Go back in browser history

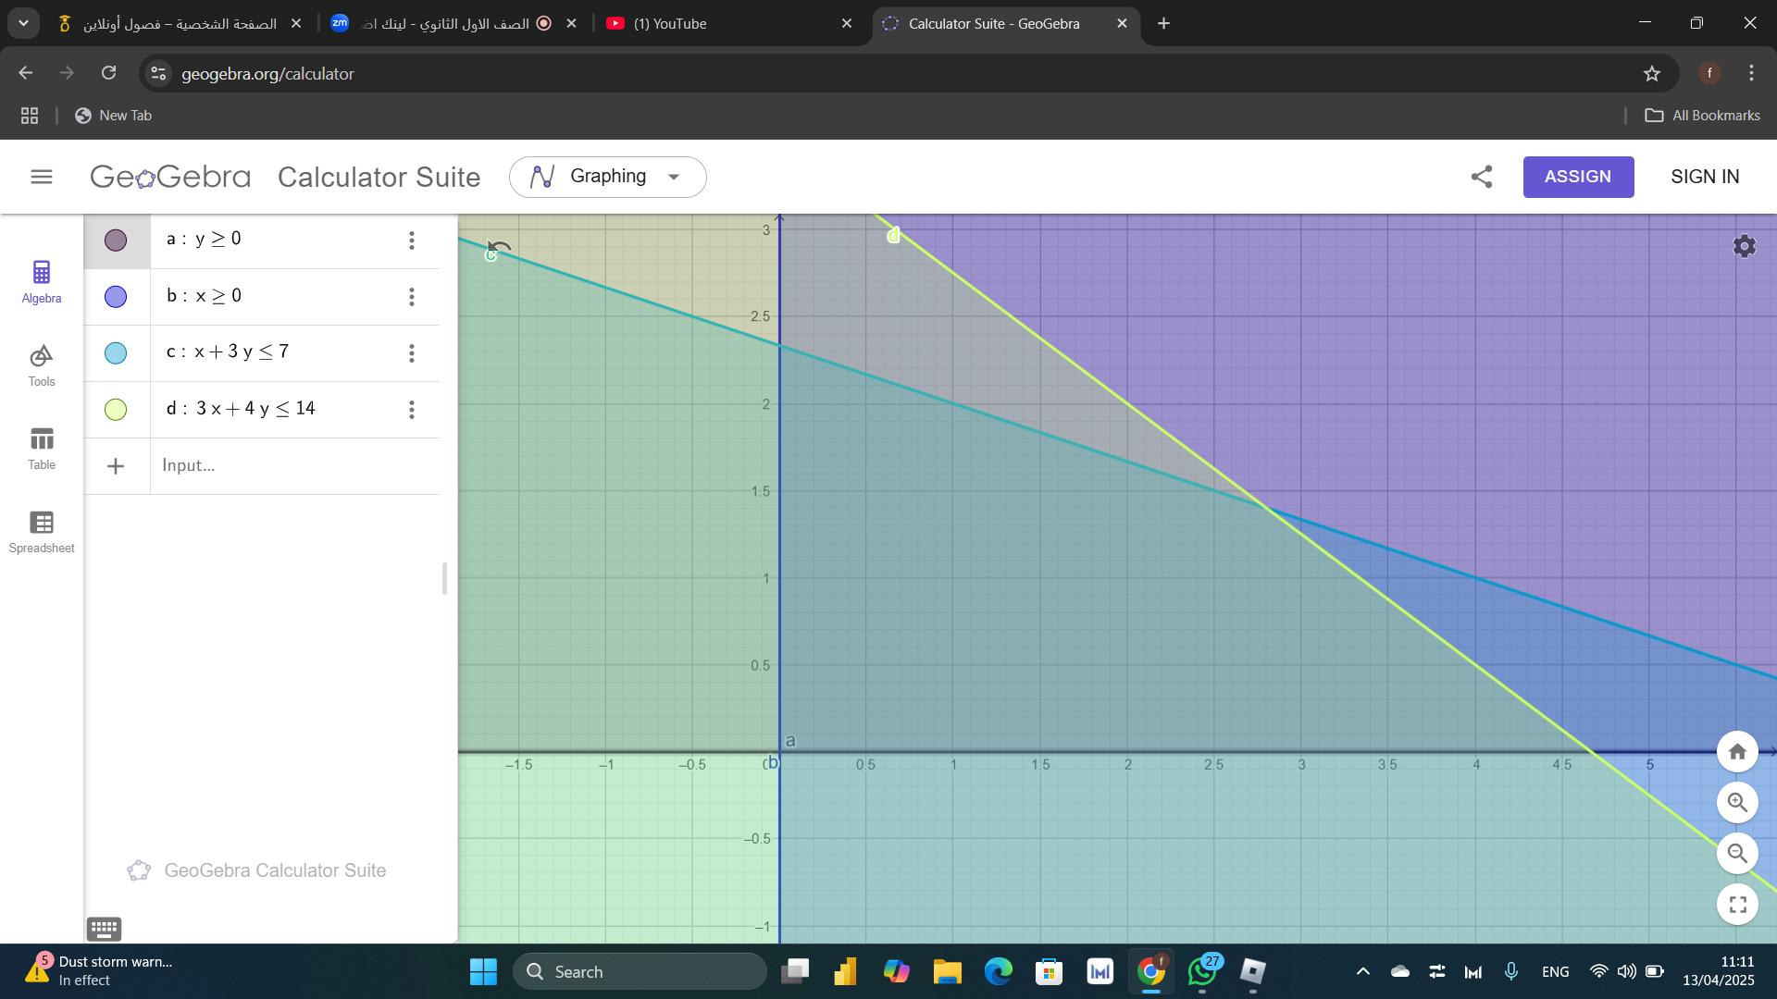click(x=25, y=73)
